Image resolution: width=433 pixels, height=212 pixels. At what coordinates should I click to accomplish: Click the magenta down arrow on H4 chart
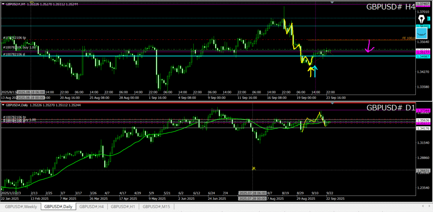[x=370, y=46]
